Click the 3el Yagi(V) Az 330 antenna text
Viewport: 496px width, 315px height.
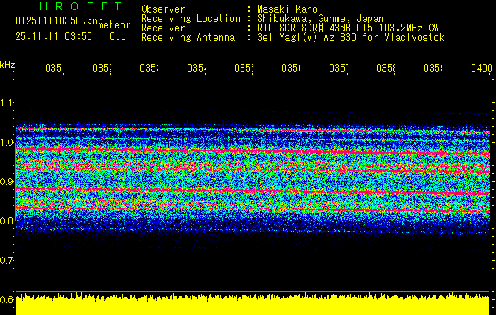(x=351, y=38)
